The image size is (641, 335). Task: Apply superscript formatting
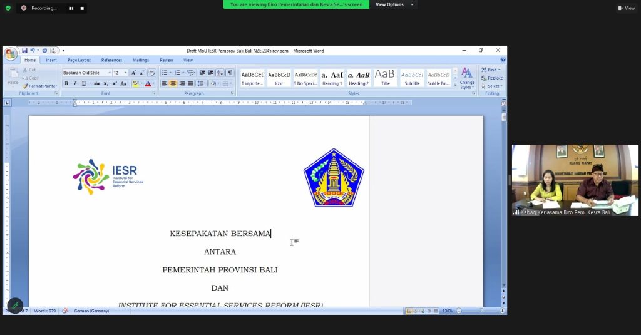115,83
